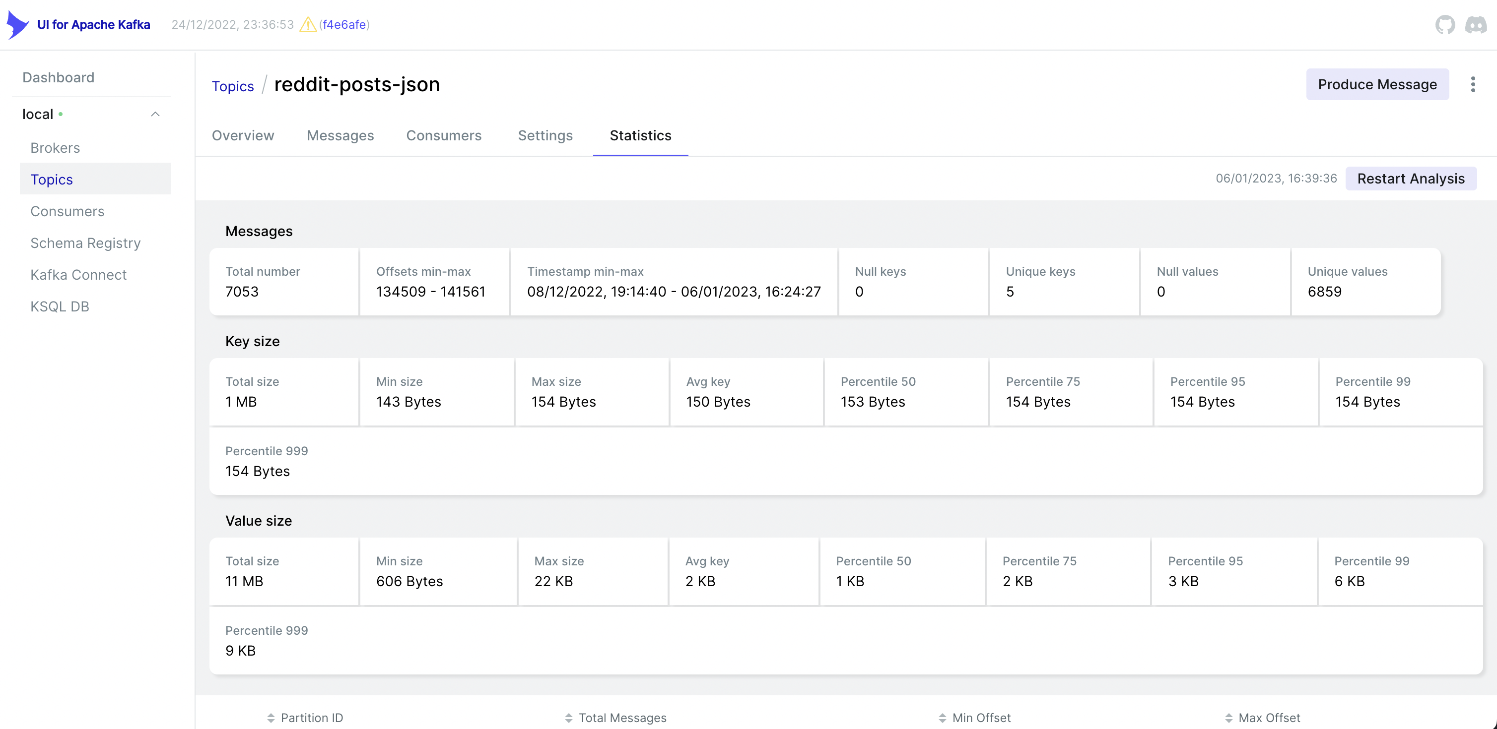This screenshot has height=729, width=1497.
Task: Click the header date 24/12/2022, 23:36:53
Action: point(232,24)
